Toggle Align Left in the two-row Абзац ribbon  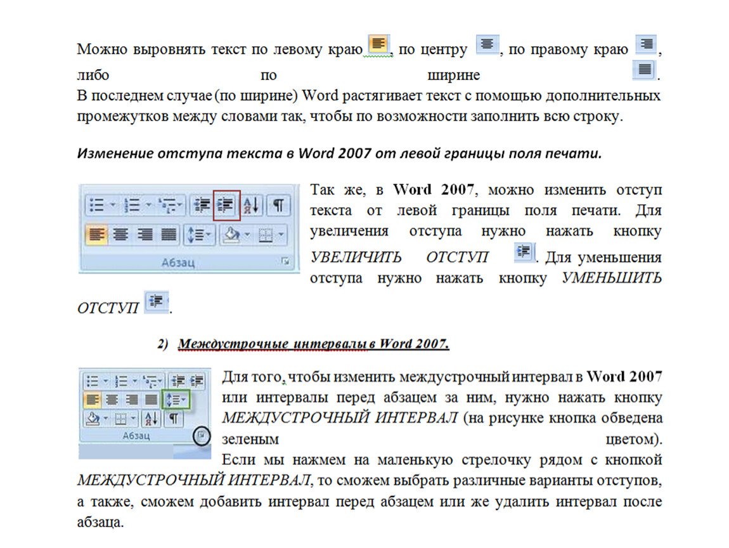pyautogui.click(x=96, y=235)
